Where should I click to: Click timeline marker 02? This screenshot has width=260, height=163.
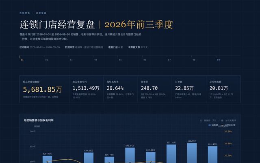tap(47, 60)
